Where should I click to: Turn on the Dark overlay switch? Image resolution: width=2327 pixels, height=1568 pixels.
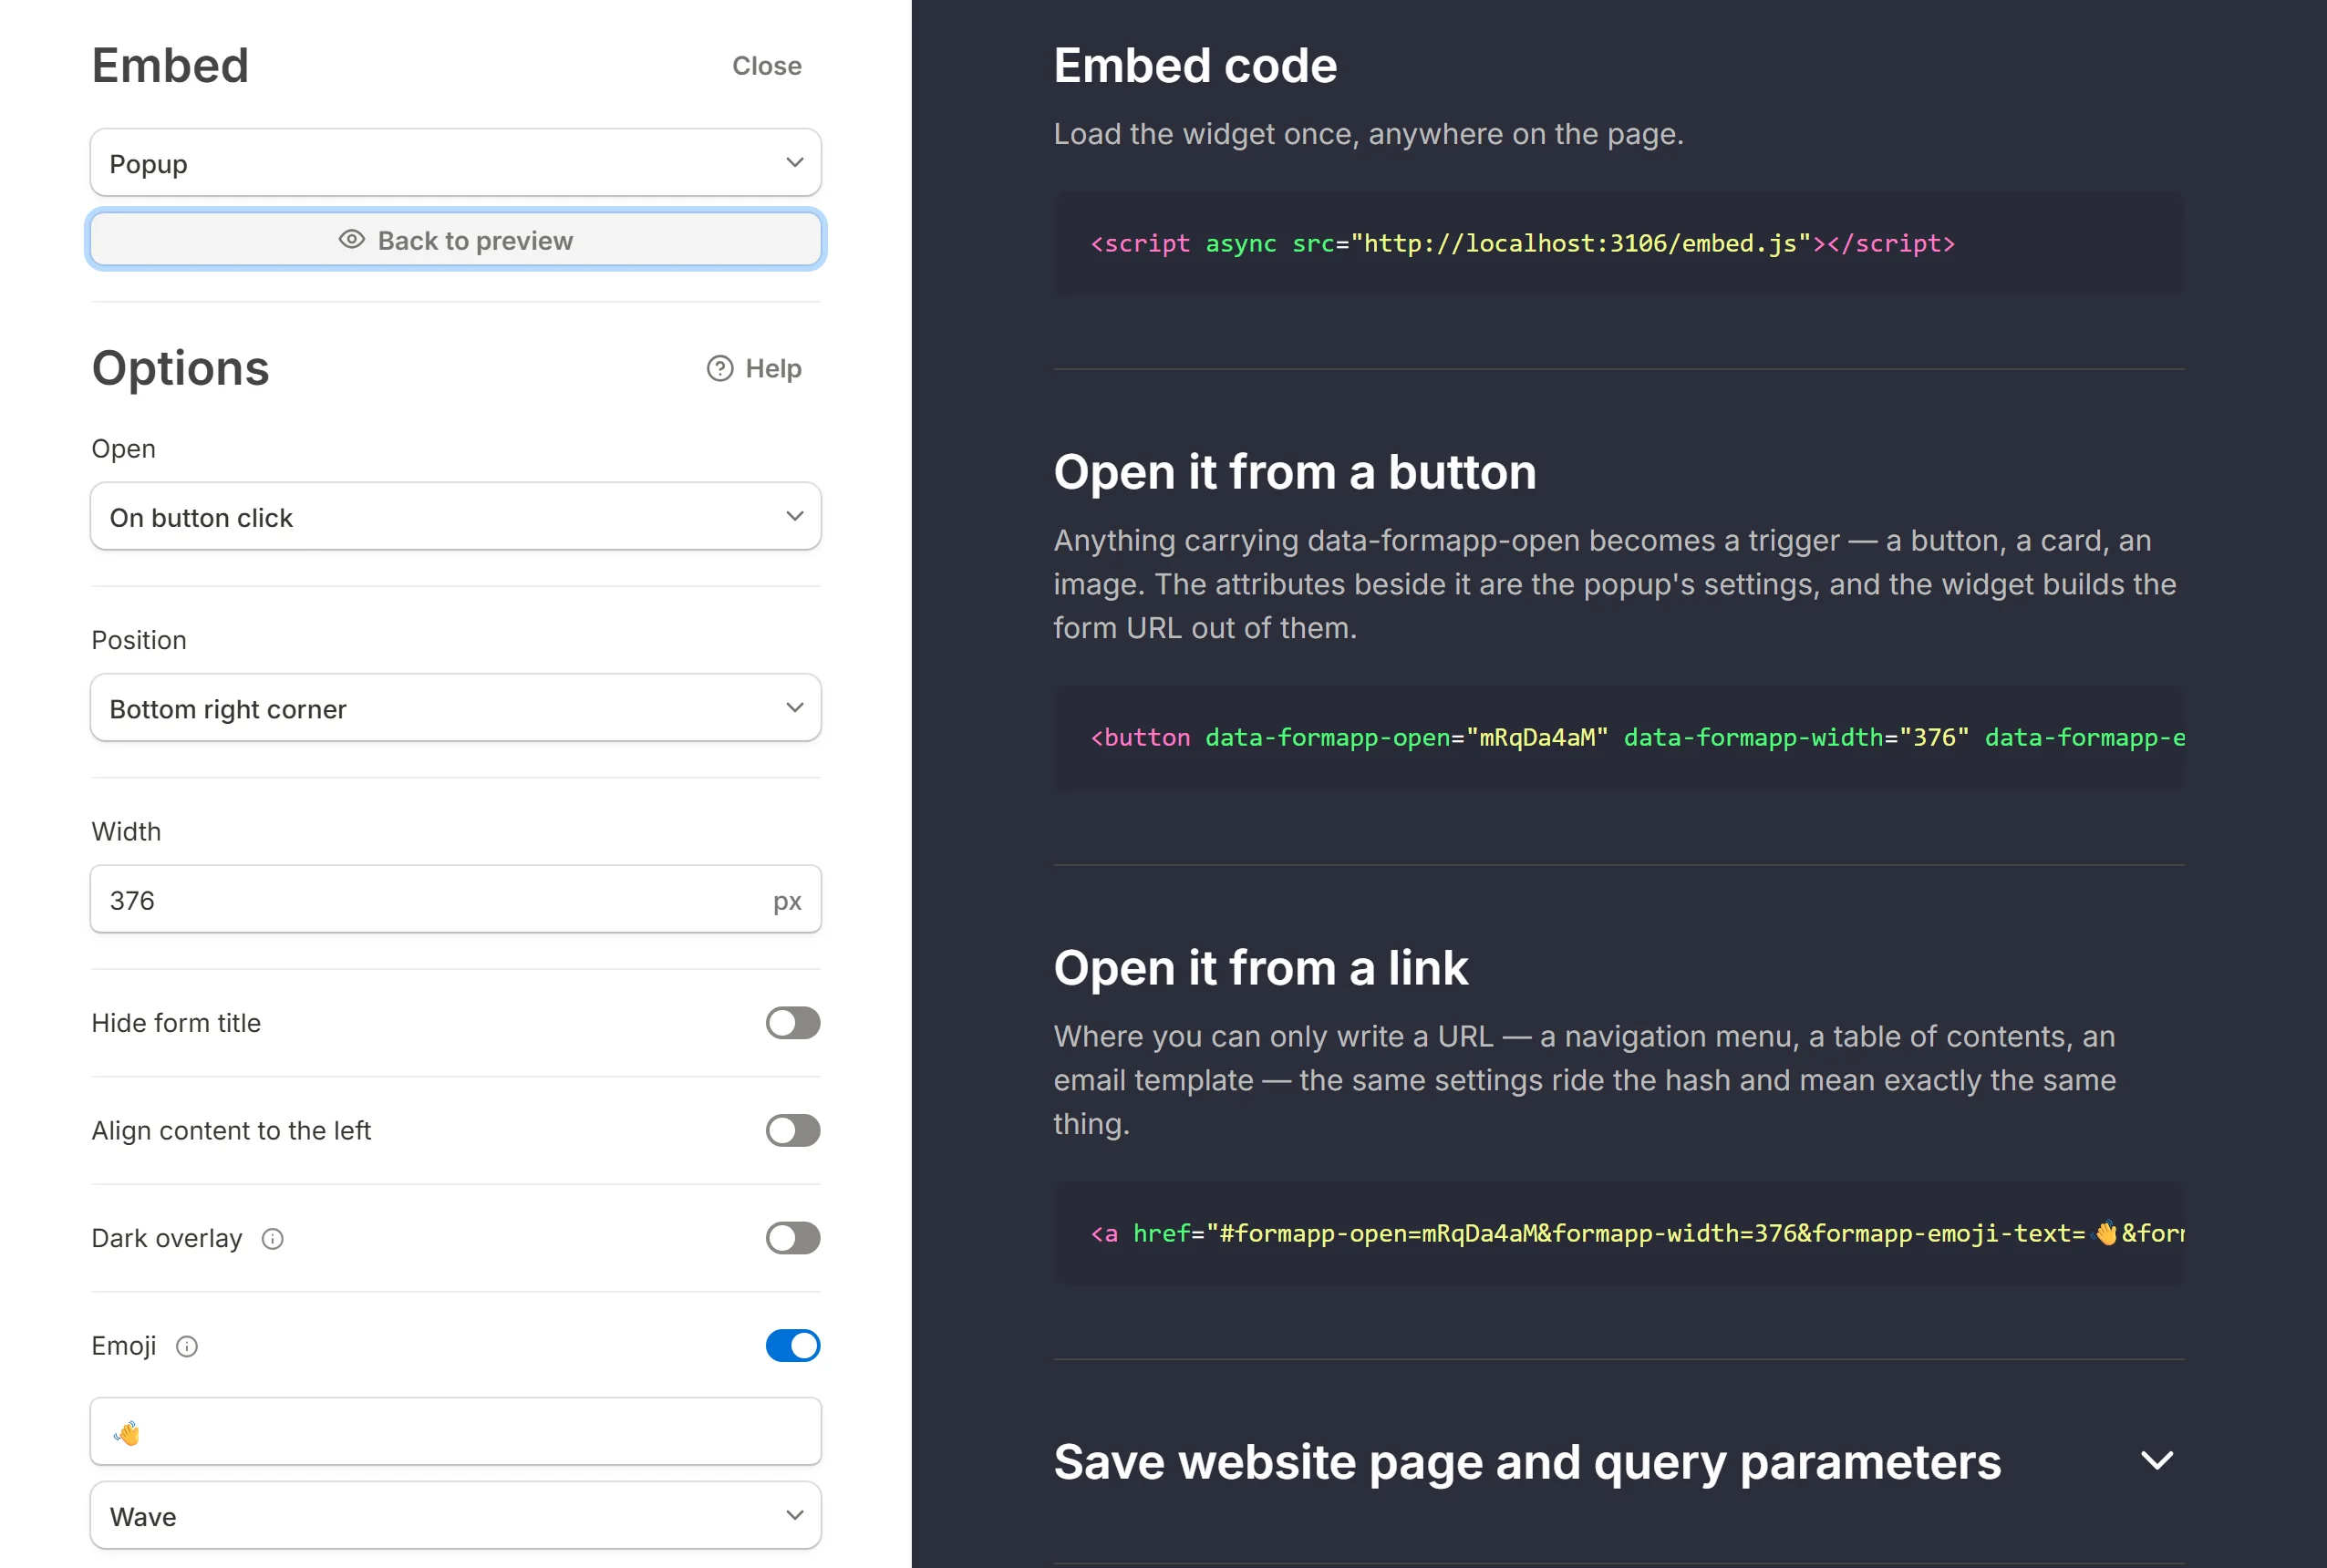[x=793, y=1238]
